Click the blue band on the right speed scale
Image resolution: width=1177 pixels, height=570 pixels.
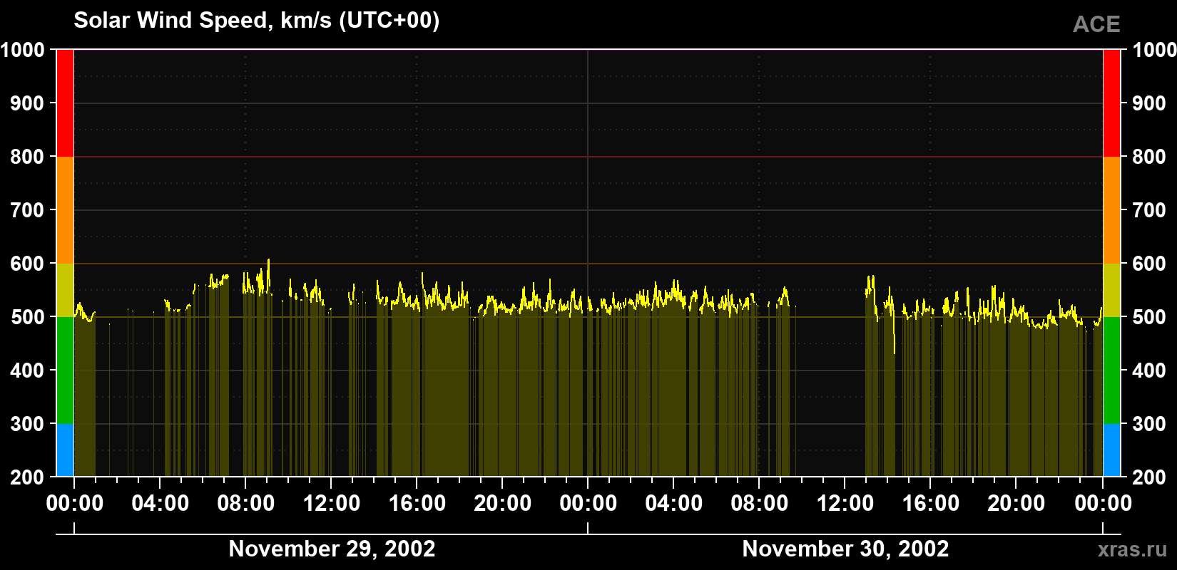click(x=1111, y=450)
